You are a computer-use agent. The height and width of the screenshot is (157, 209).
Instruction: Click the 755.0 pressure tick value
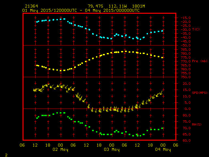[x=186, y=73]
